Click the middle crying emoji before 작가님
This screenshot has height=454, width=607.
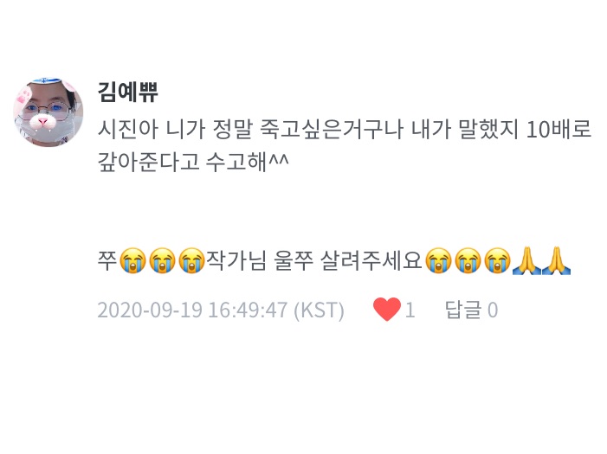point(163,260)
